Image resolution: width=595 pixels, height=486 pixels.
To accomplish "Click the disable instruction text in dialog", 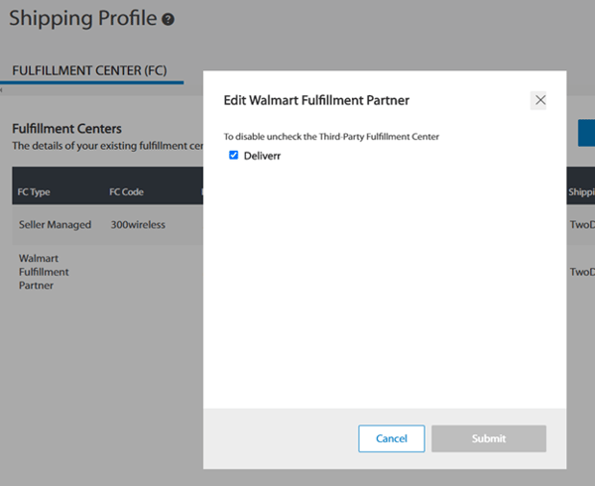I will pos(331,137).
